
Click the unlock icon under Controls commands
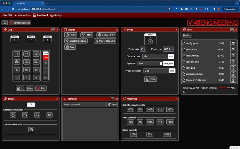(x=13, y=115)
